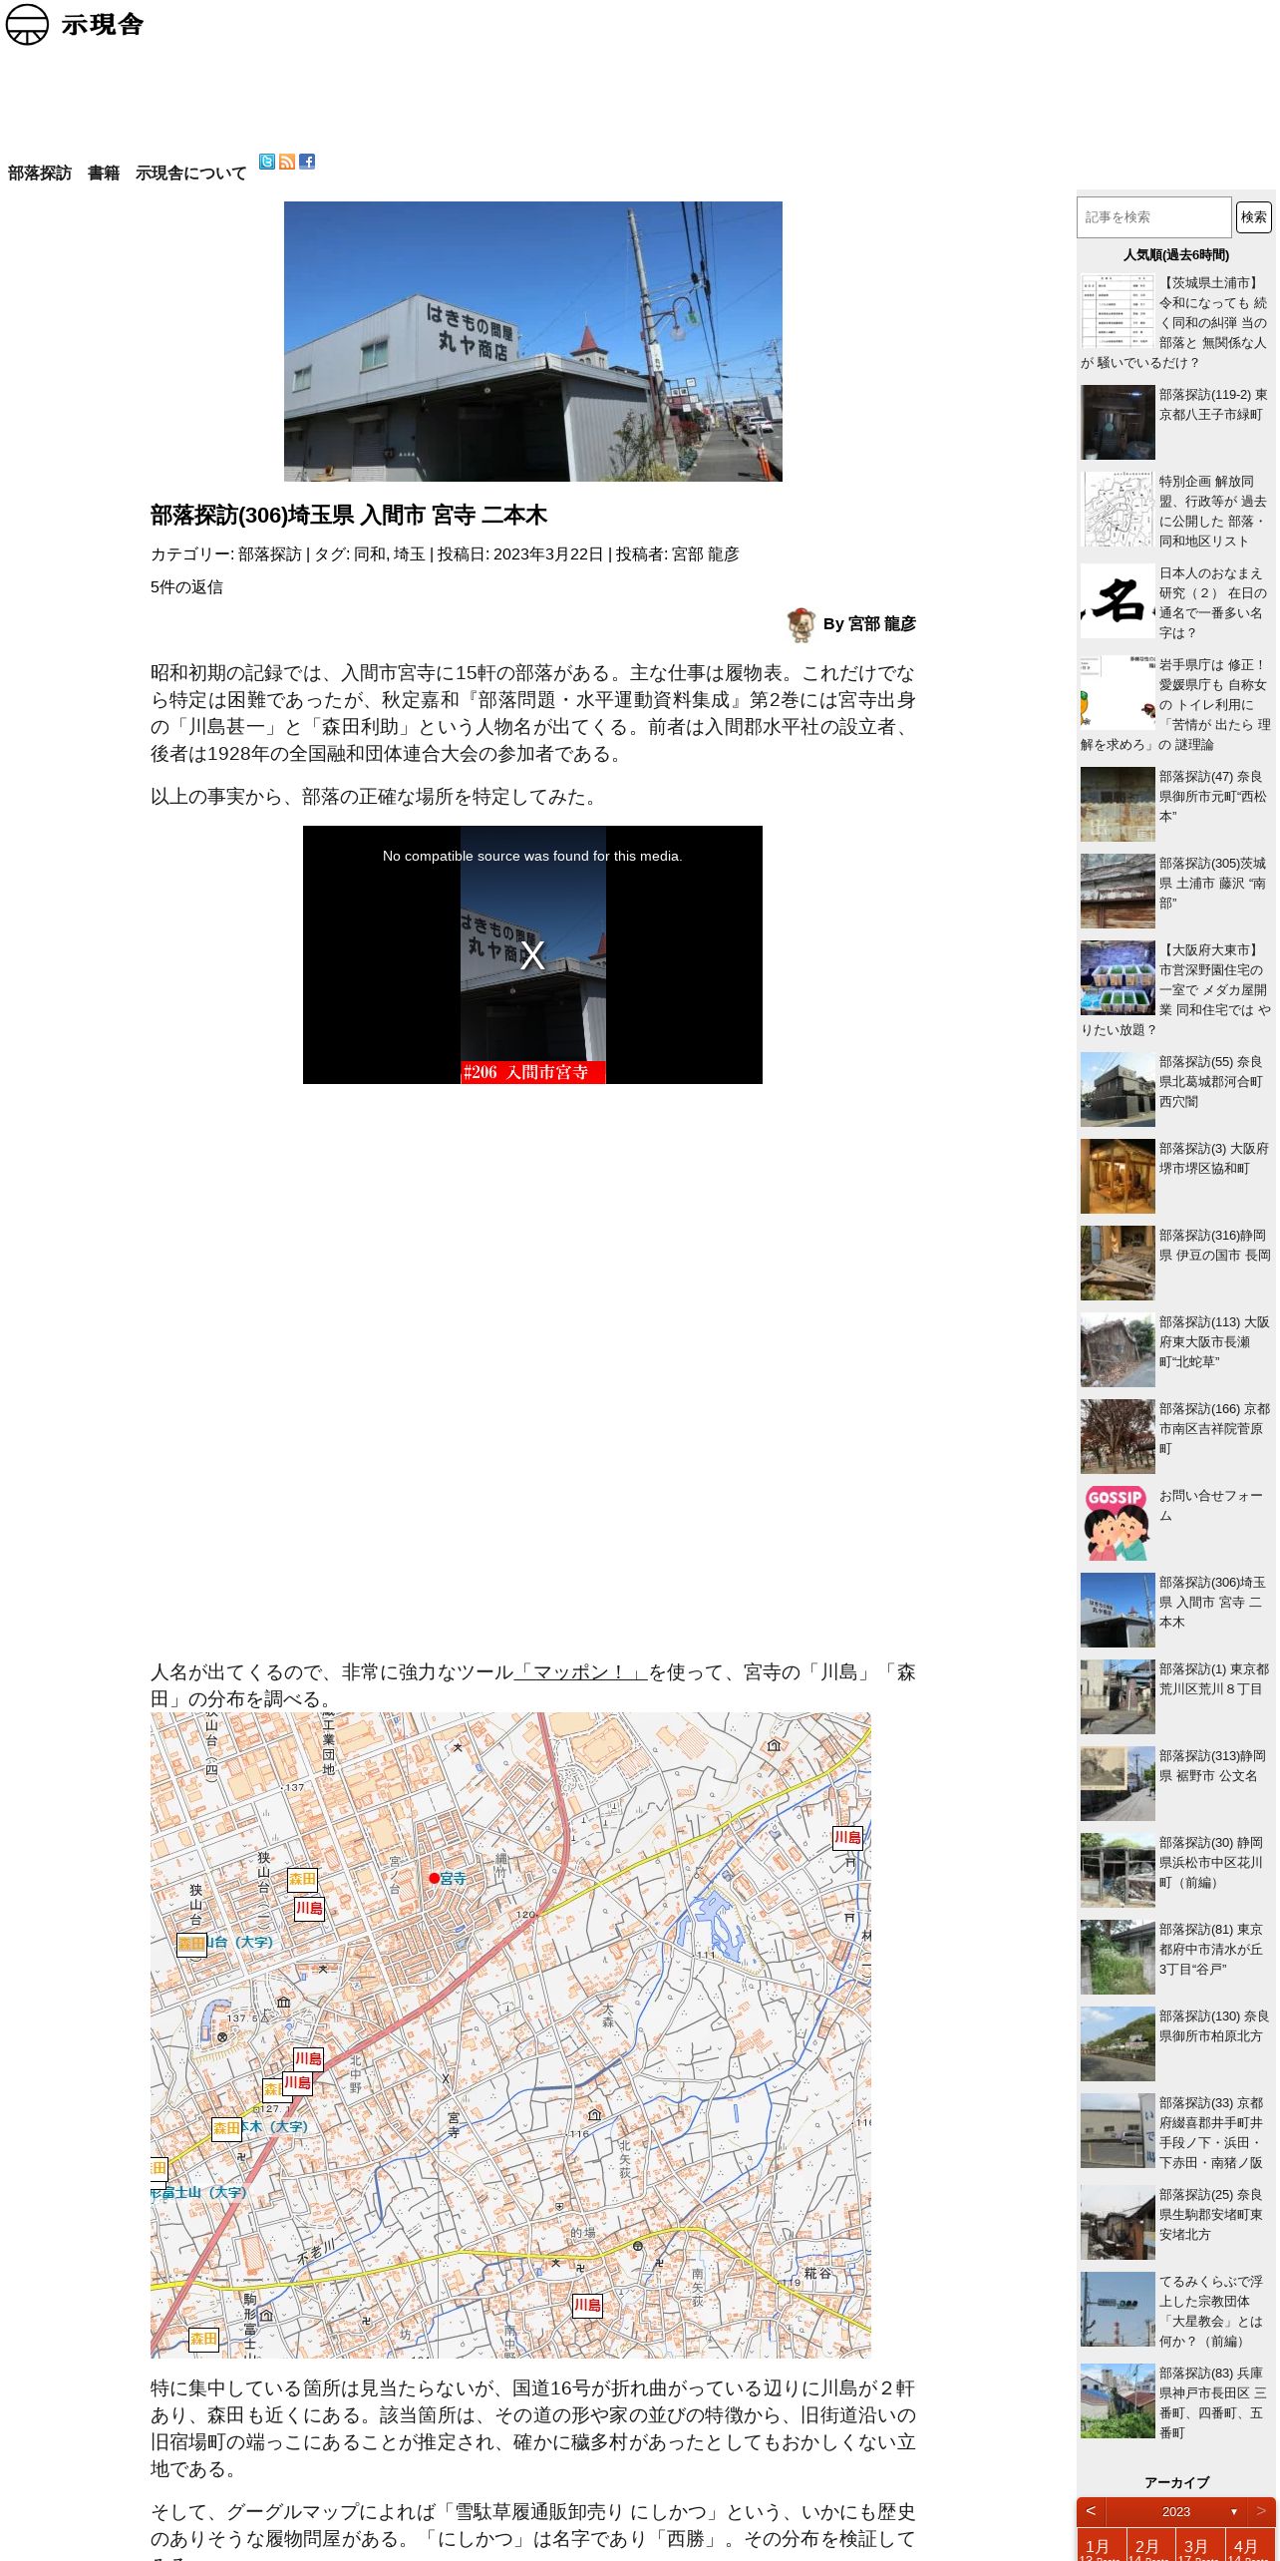Dismiss the video error with the X
This screenshot has height=2561, width=1280.
click(x=532, y=955)
